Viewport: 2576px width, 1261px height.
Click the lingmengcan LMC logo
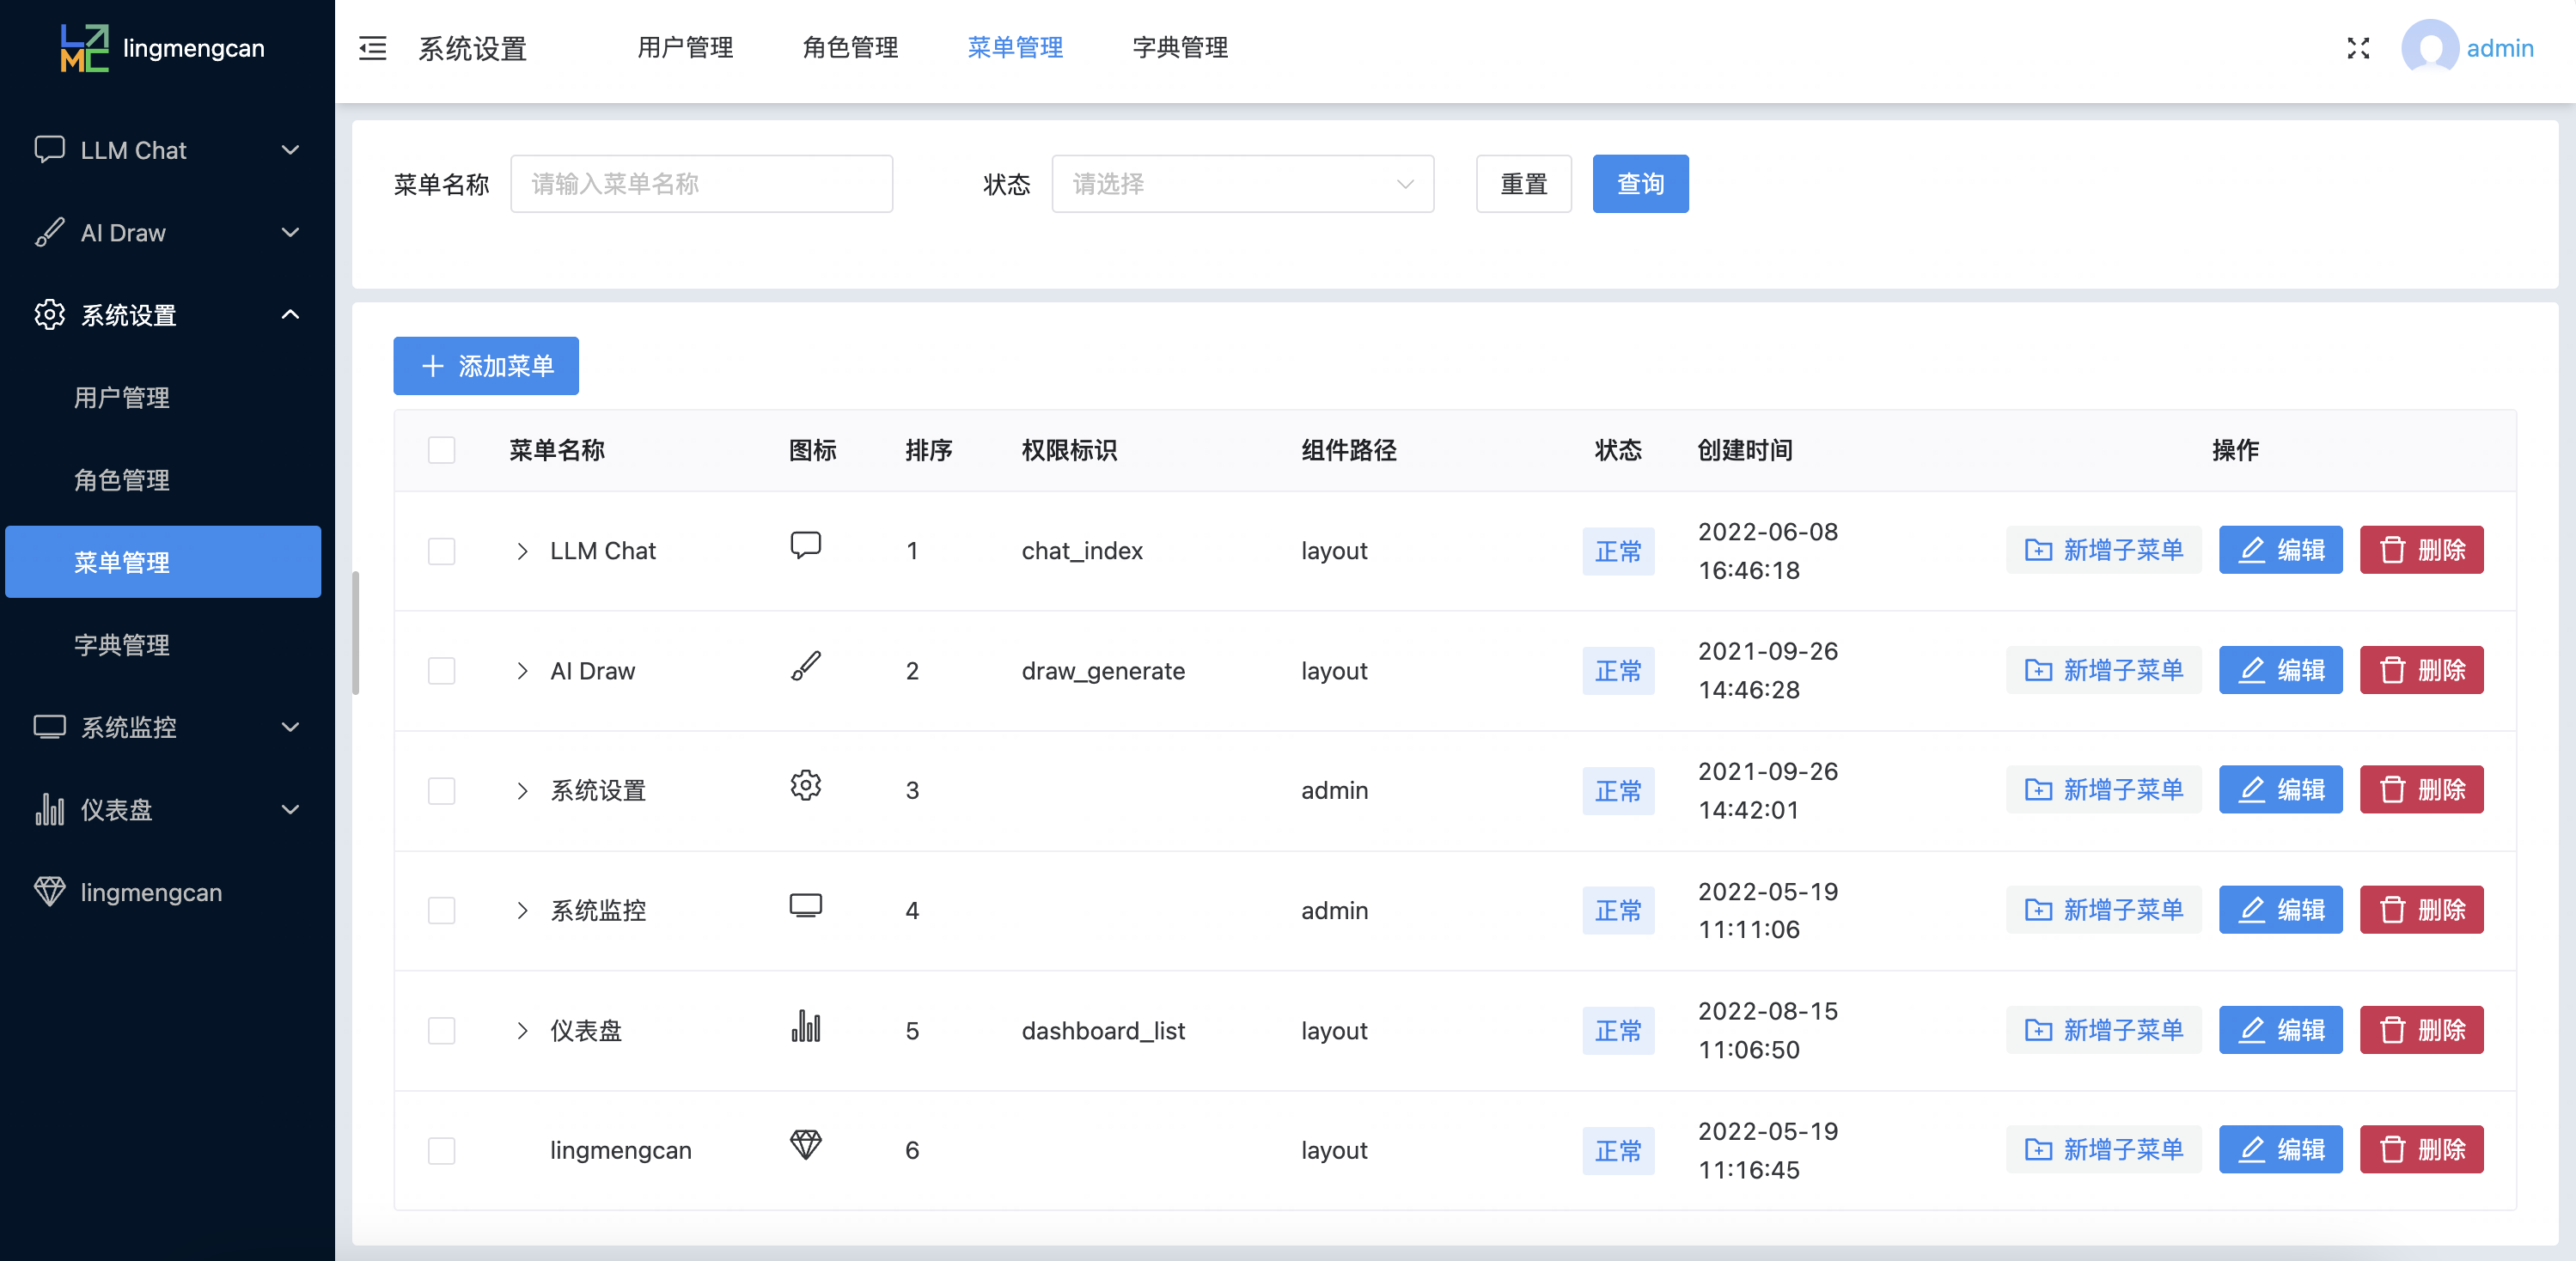[84, 48]
